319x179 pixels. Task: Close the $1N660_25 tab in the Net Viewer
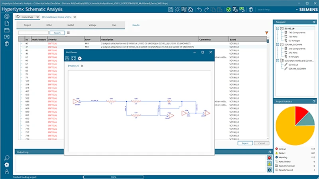click(x=82, y=66)
